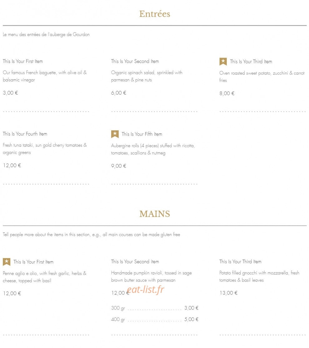
Task: Select 'This Is Your First Item' under Entrées
Action: [23, 61]
